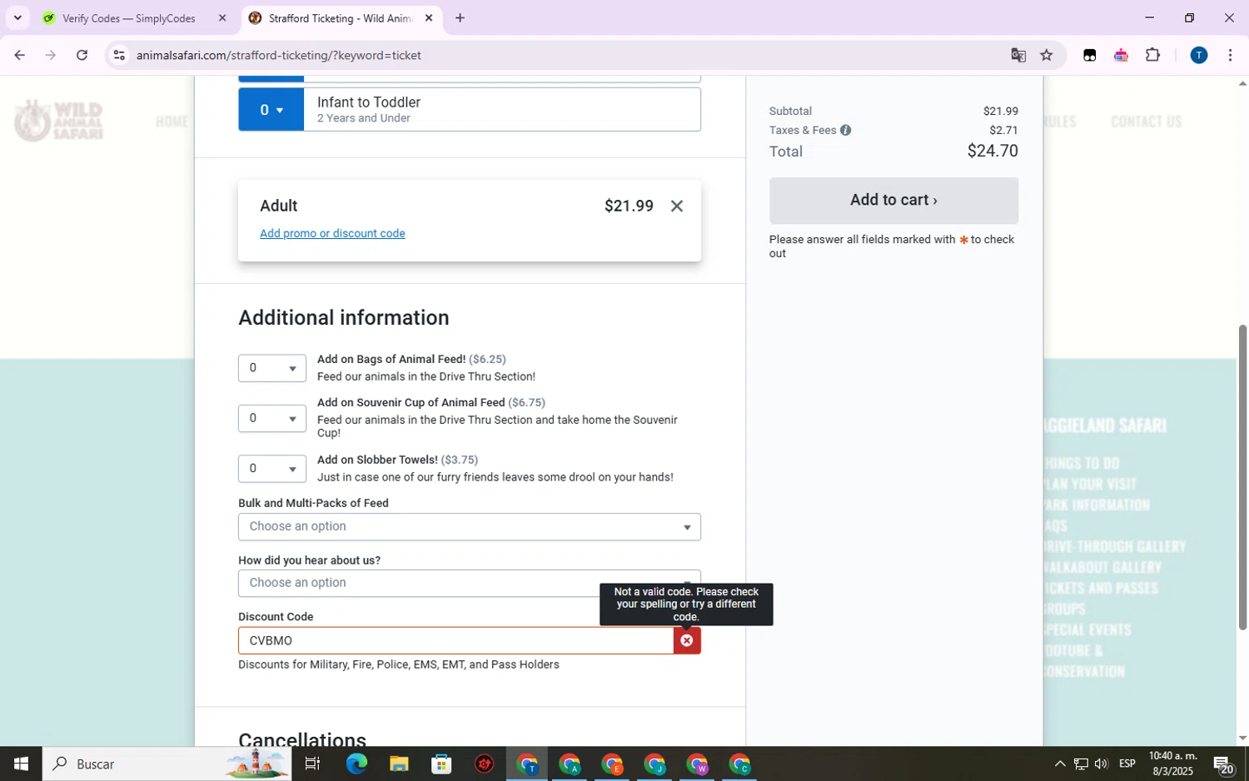Click Wild Animal Safari logo

click(58, 121)
